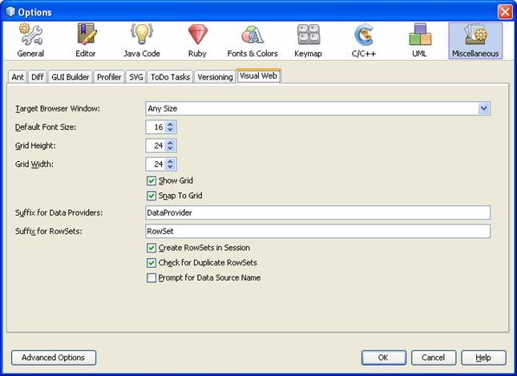Click the Suffix for Data Providers field
The image size is (517, 376).
coord(317,212)
